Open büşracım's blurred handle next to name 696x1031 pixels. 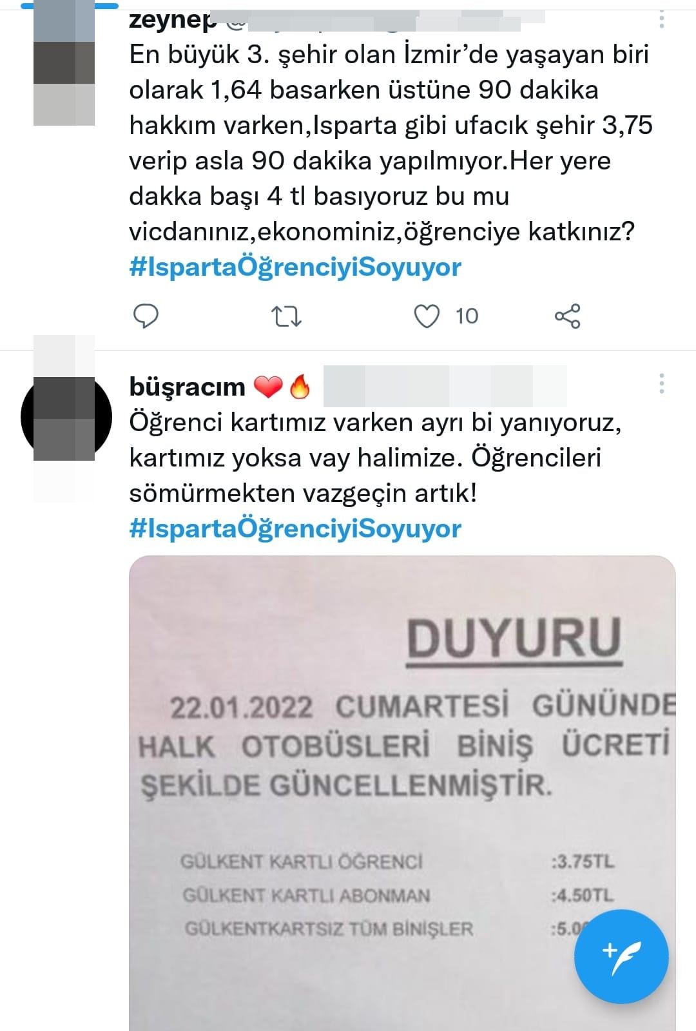[445, 386]
